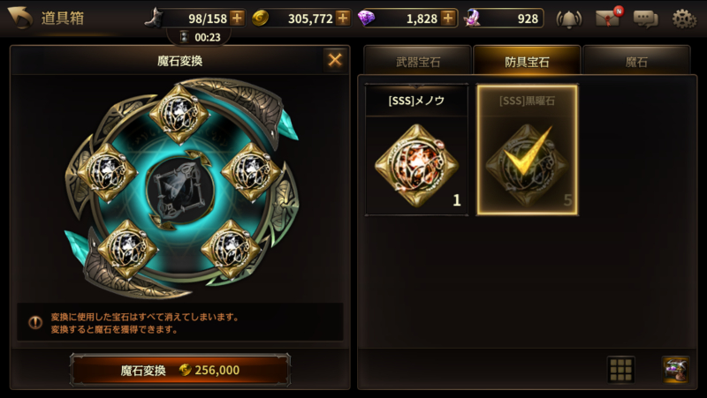The image size is (707, 398).
Task: Close the 魔石変換 panel
Action: (x=335, y=60)
